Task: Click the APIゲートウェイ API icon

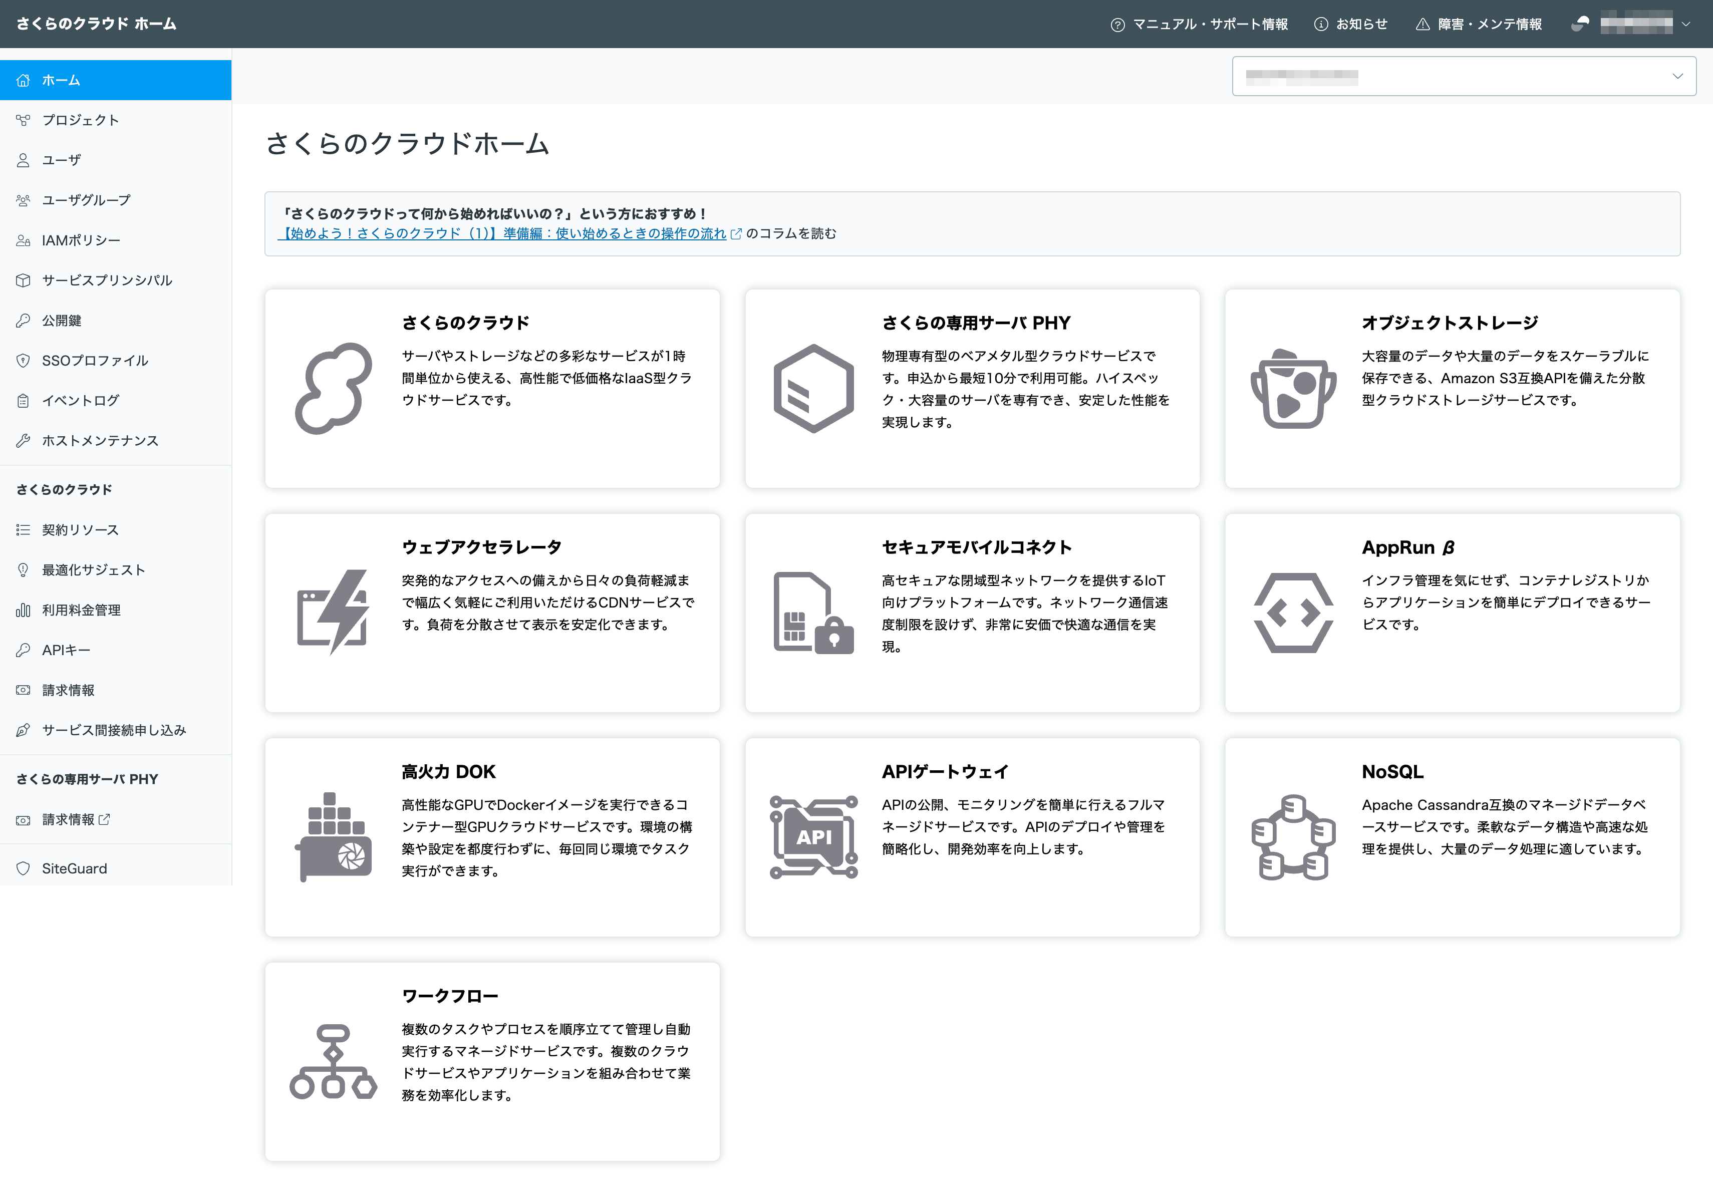Action: [x=813, y=836]
